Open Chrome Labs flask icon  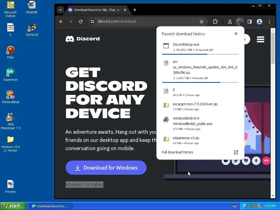tap(230, 22)
